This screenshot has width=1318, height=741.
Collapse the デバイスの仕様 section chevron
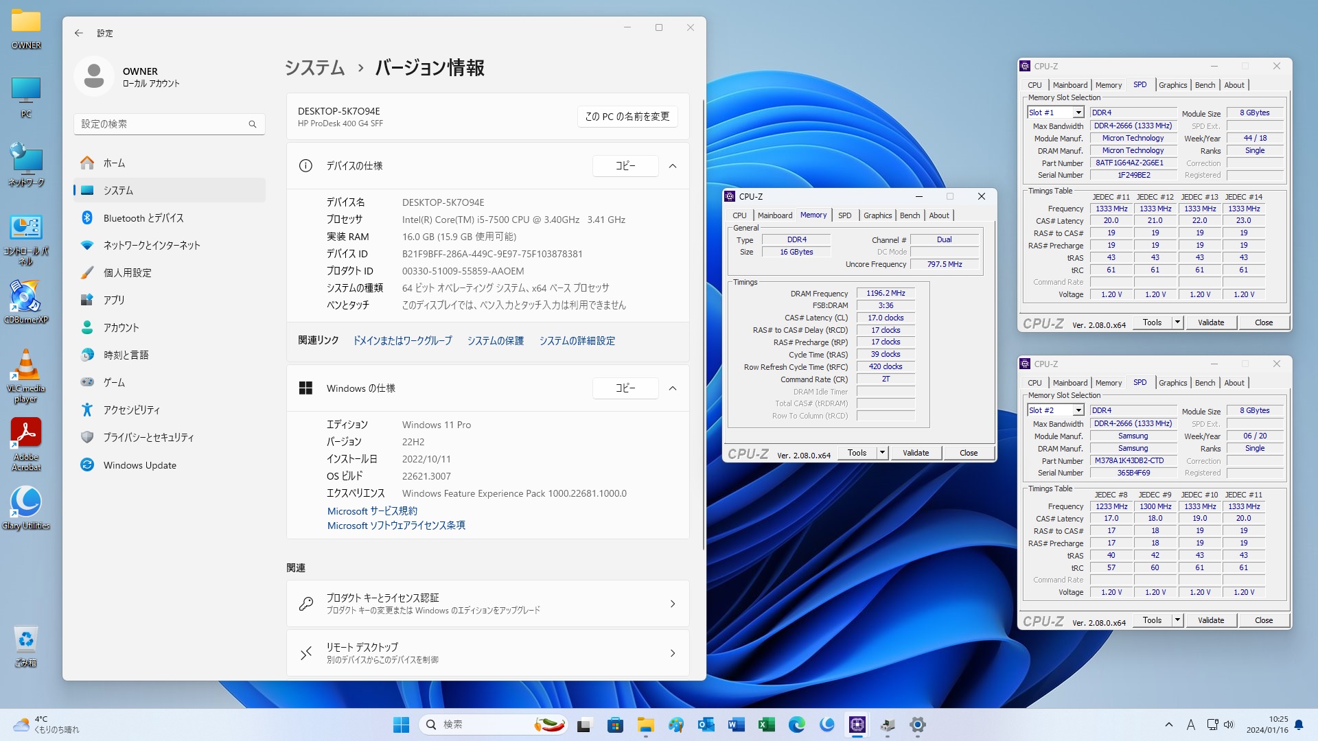[673, 166]
